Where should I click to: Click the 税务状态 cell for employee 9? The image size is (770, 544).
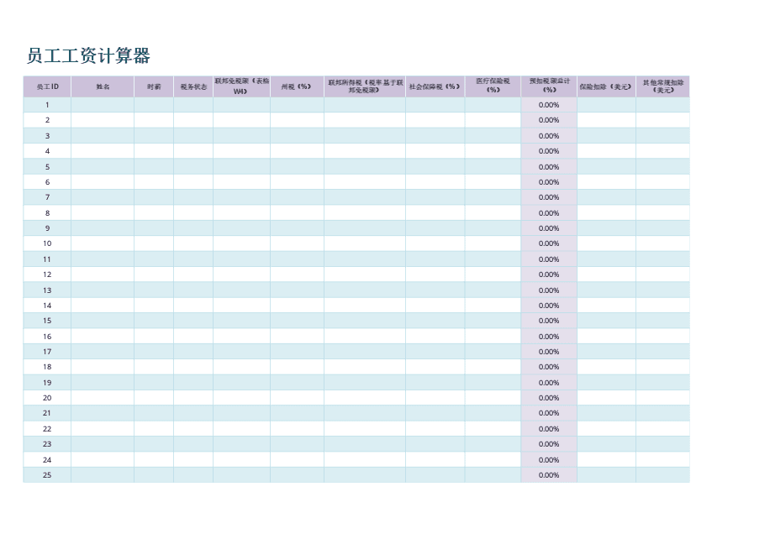pyautogui.click(x=193, y=228)
